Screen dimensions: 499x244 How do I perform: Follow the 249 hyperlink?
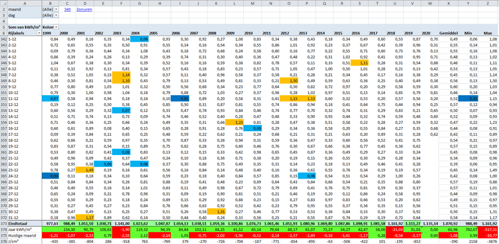coord(67,9)
